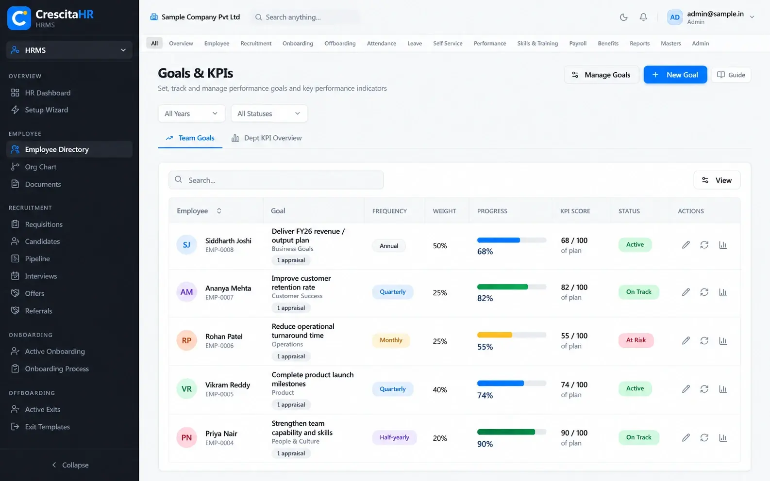Click Siddharth Joshi's SJ avatar
Image resolution: width=770 pixels, height=481 pixels.
186,245
